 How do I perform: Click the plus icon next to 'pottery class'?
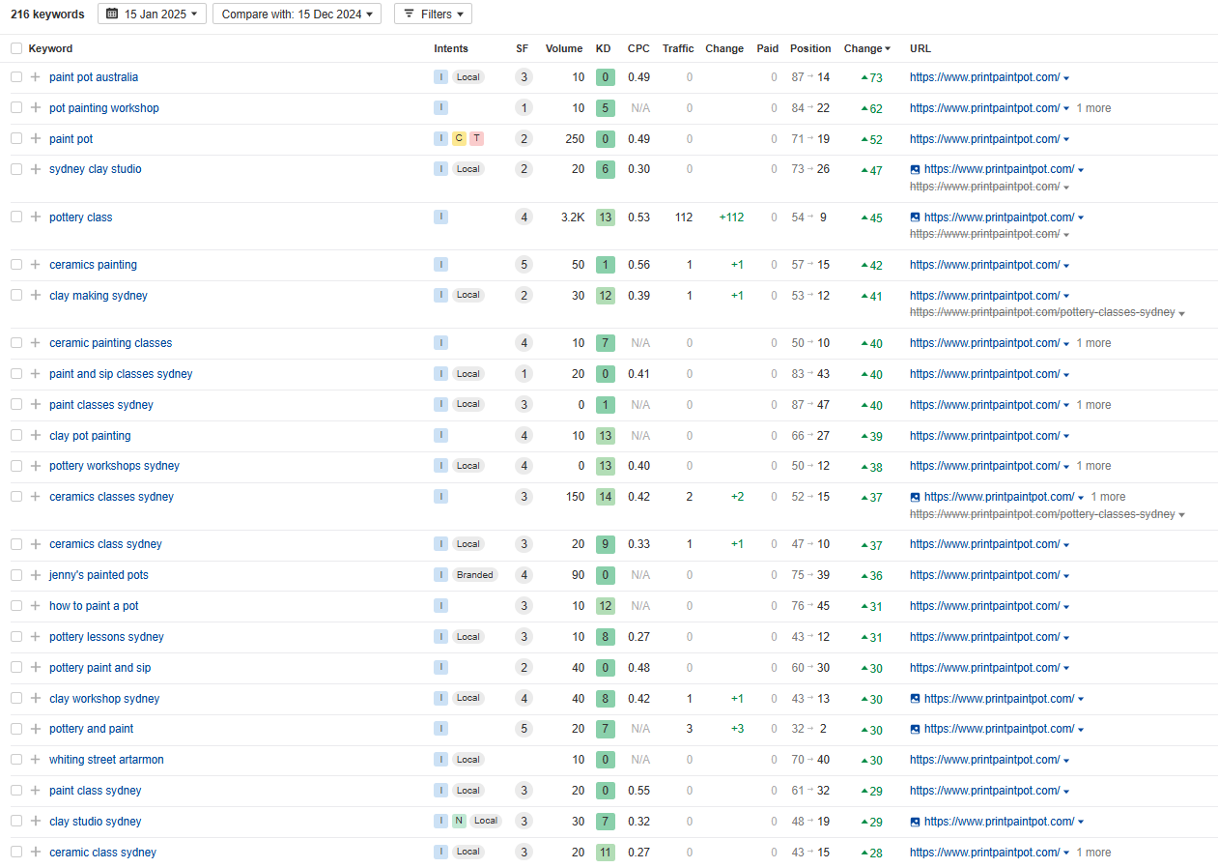(x=36, y=217)
